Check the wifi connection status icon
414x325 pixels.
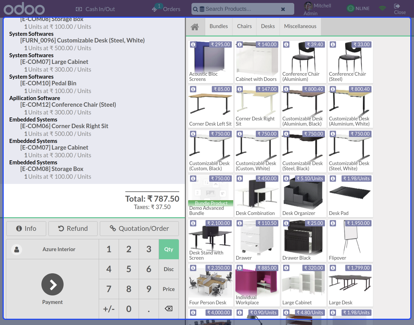click(382, 8)
